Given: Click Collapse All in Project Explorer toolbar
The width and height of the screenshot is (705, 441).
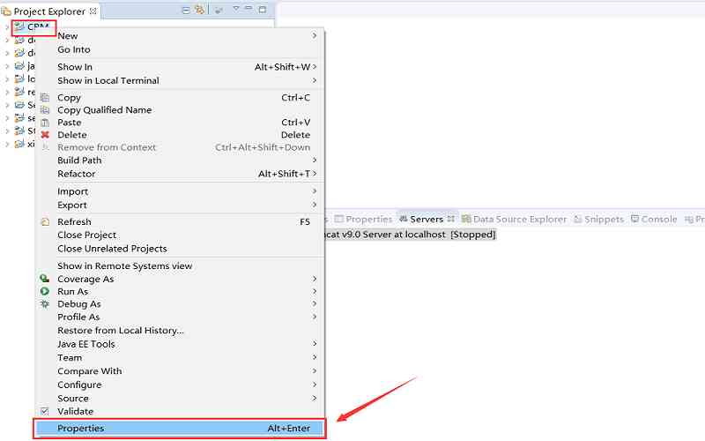Looking at the screenshot, I should (186, 10).
